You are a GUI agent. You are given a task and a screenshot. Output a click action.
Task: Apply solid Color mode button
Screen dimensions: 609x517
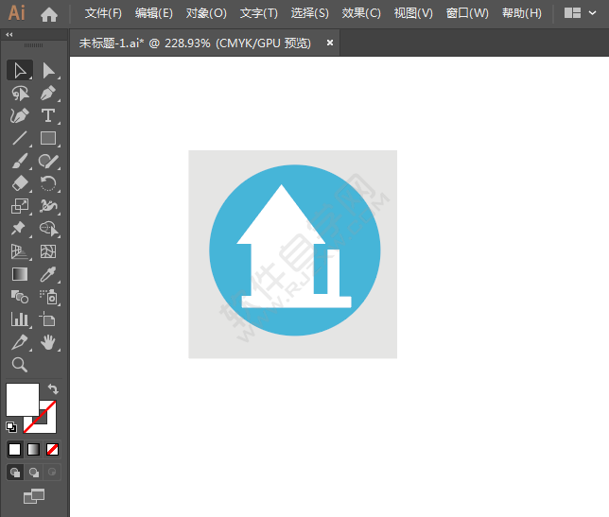tap(15, 450)
